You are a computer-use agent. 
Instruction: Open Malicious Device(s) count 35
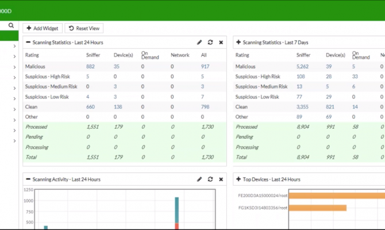click(x=117, y=66)
